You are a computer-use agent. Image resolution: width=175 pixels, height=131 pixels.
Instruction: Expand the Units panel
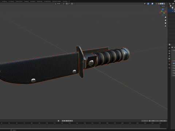pos(173,61)
